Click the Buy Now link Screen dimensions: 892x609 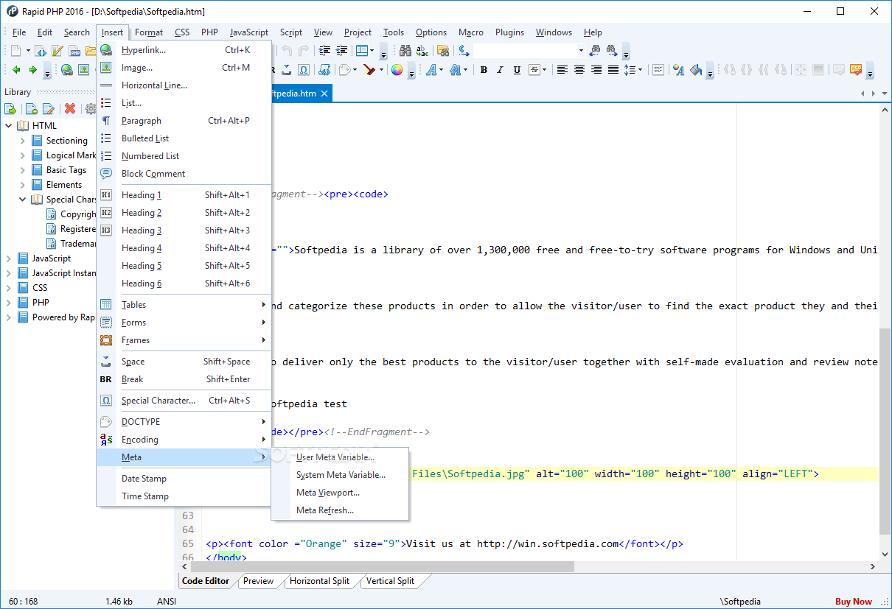pyautogui.click(x=853, y=602)
